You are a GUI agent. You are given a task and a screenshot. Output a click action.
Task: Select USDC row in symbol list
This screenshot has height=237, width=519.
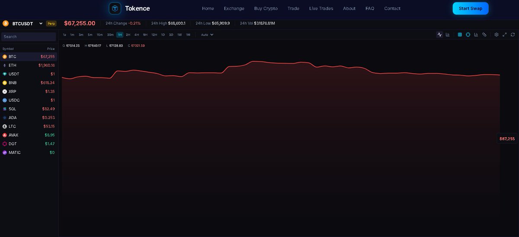[29, 100]
